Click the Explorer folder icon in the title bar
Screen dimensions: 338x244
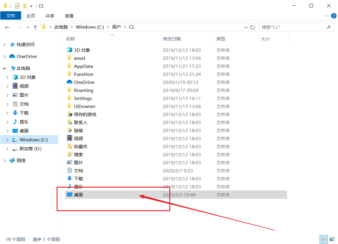pos(5,5)
